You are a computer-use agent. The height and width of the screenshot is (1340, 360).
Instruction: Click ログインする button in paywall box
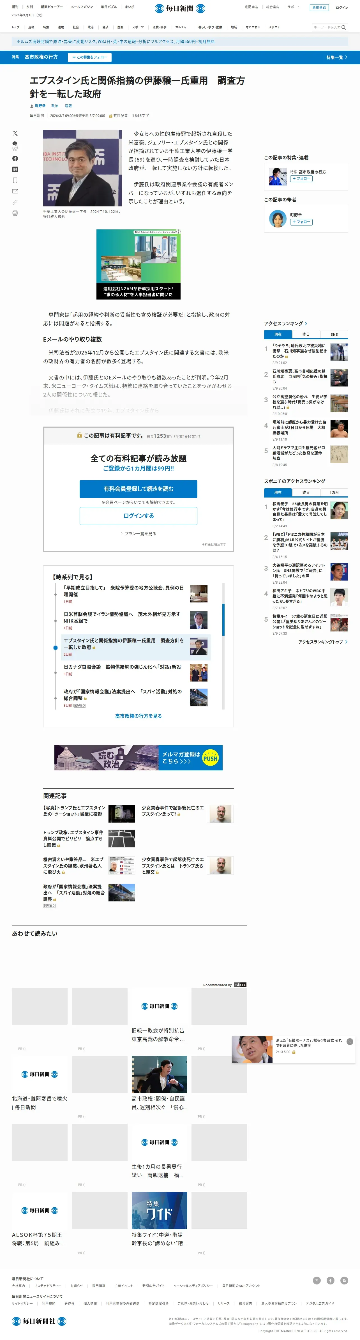point(139,516)
